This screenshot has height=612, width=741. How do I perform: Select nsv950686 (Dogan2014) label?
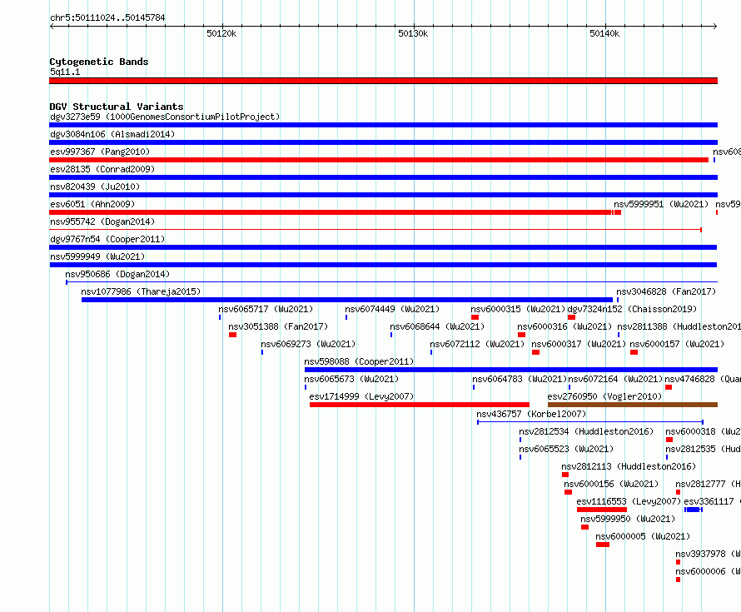[117, 274]
